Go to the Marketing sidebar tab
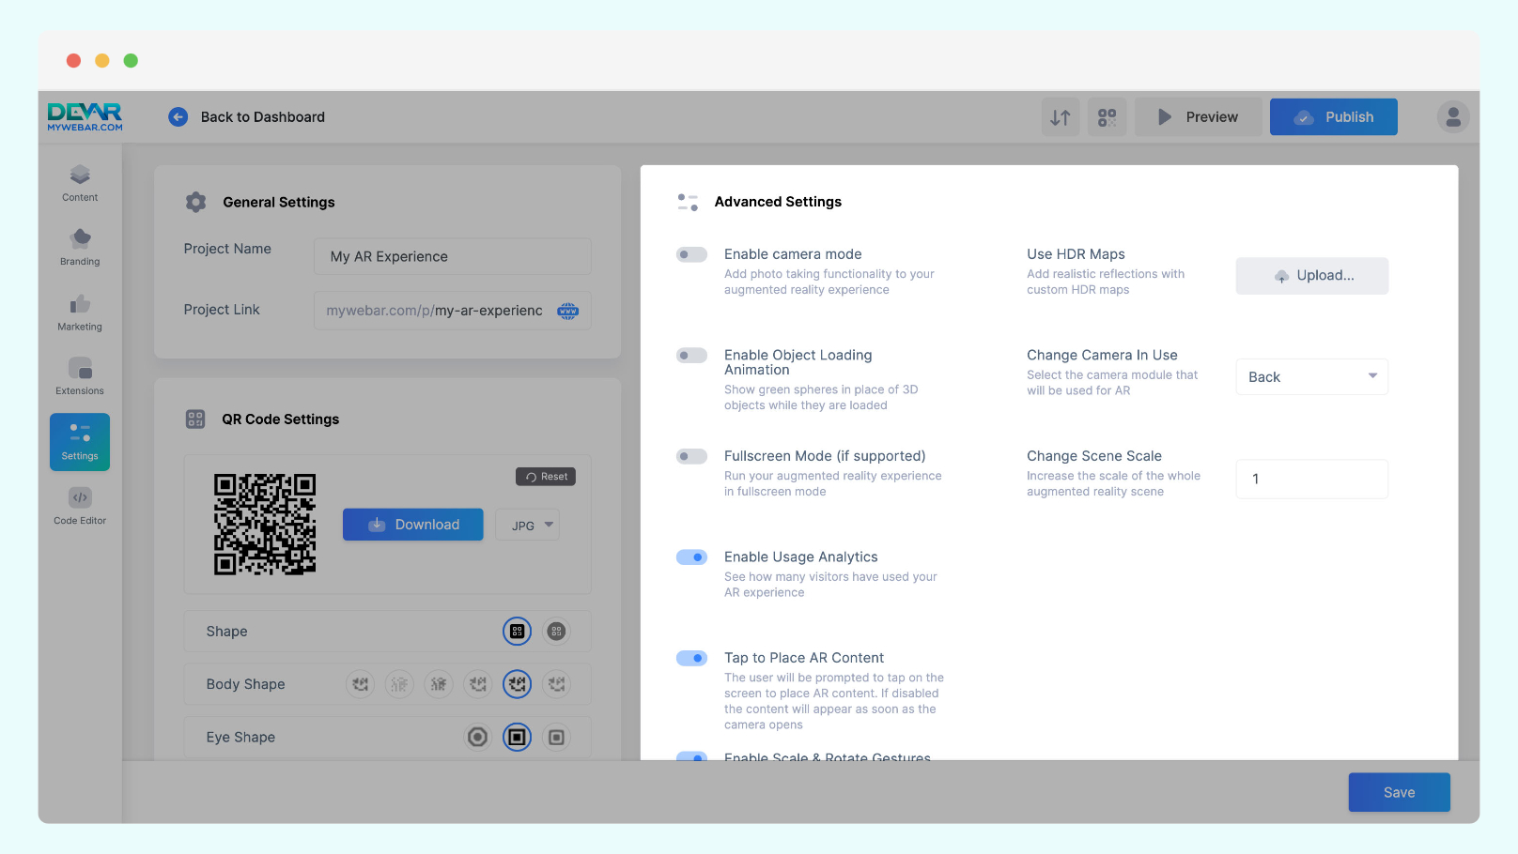The width and height of the screenshot is (1518, 854). click(80, 313)
